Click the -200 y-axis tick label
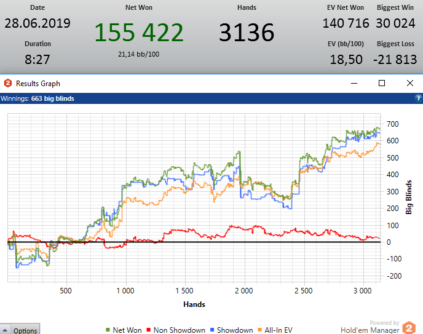423x334 pixels. (x=394, y=276)
